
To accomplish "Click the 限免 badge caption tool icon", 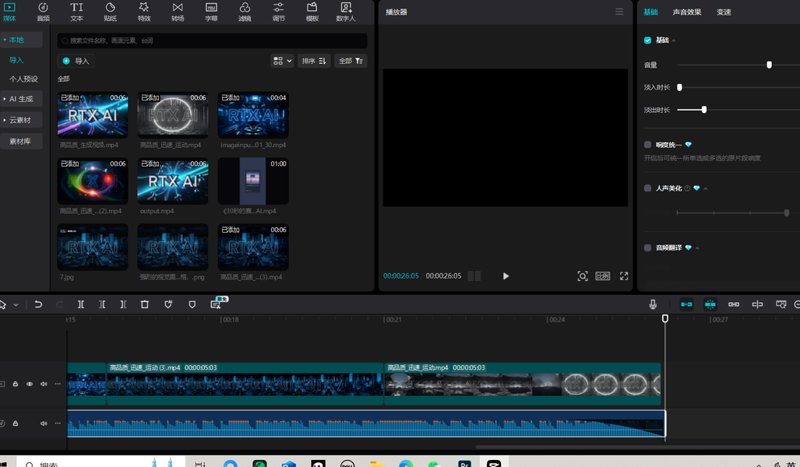I will pyautogui.click(x=215, y=304).
